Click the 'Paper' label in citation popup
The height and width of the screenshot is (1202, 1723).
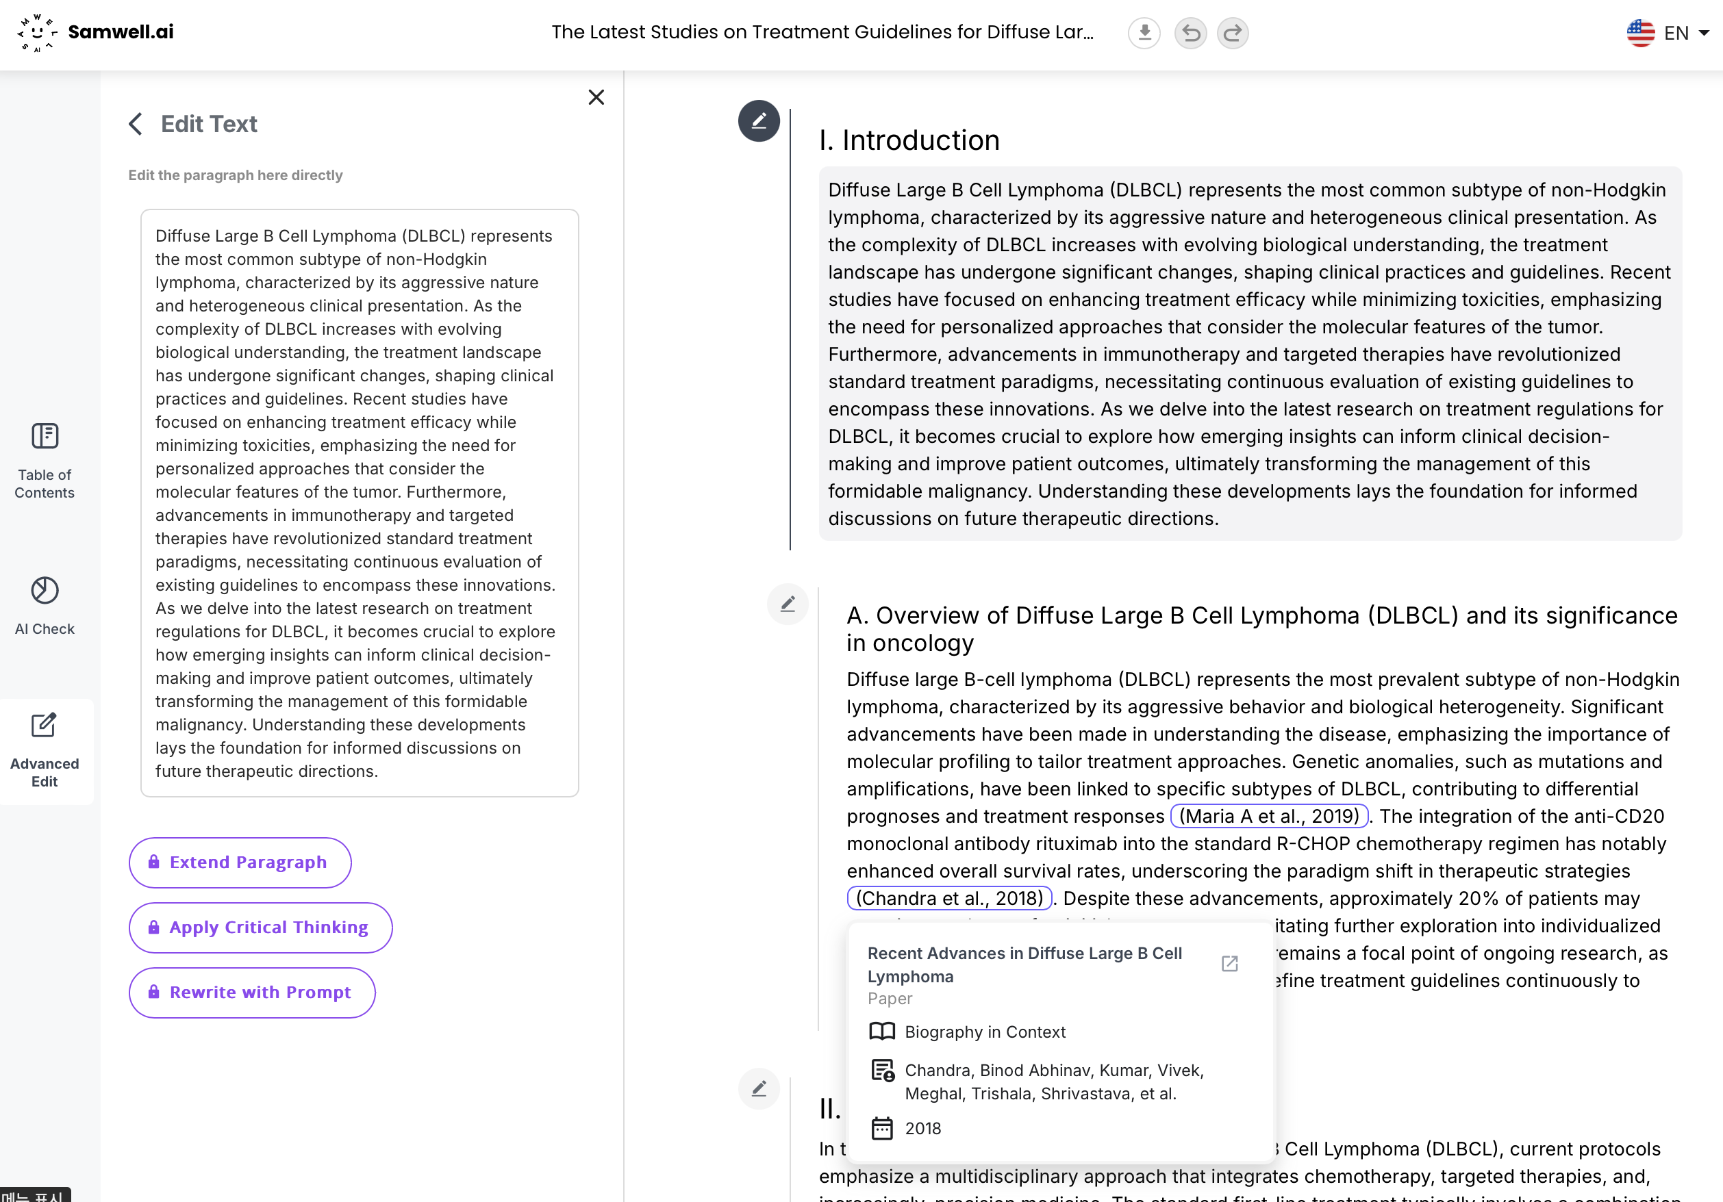pyautogui.click(x=890, y=999)
